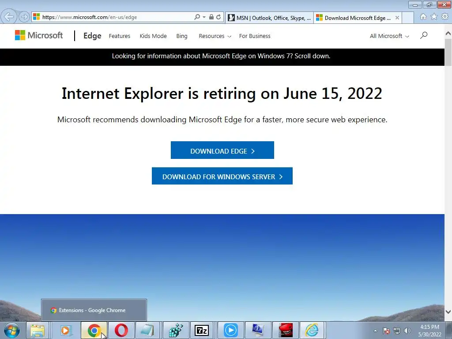Viewport: 452px width, 339px height.
Task: Click the browser Forward arrow button
Action: (24, 17)
